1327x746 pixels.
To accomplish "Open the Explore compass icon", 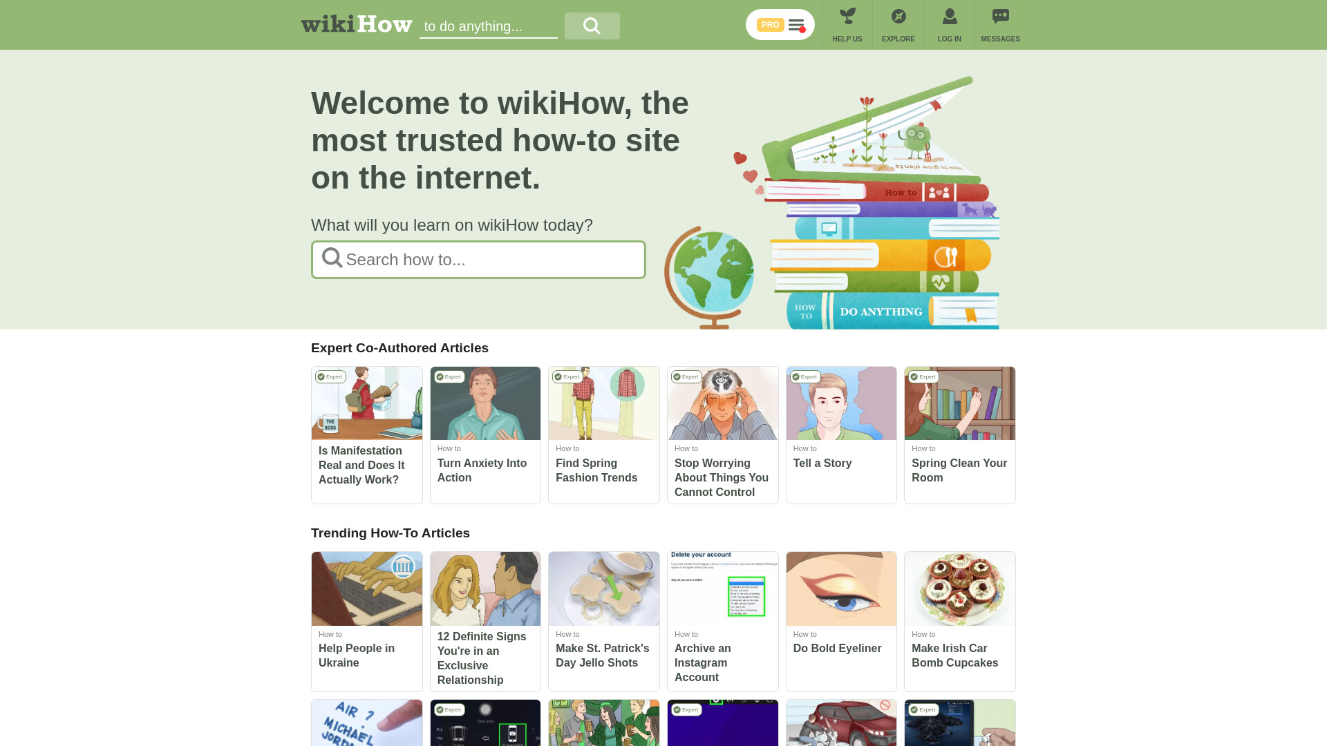I will pyautogui.click(x=898, y=17).
